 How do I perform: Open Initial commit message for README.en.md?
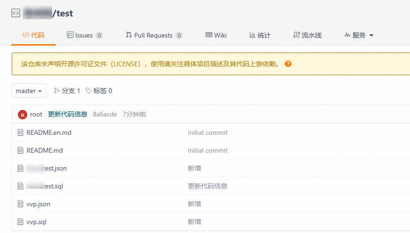click(208, 132)
